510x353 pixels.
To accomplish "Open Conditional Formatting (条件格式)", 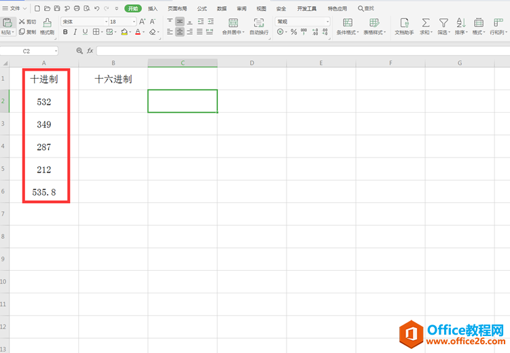I will click(x=348, y=23).
